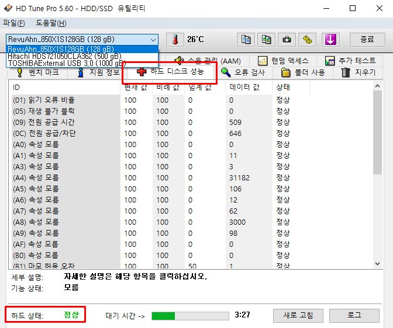Click the 3:27 wait time value
393x328 pixels.
click(242, 315)
